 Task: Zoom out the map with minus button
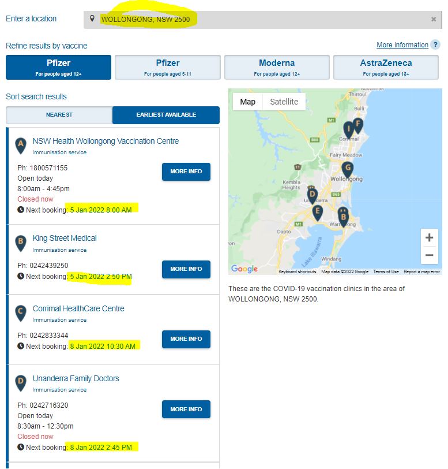click(x=429, y=255)
